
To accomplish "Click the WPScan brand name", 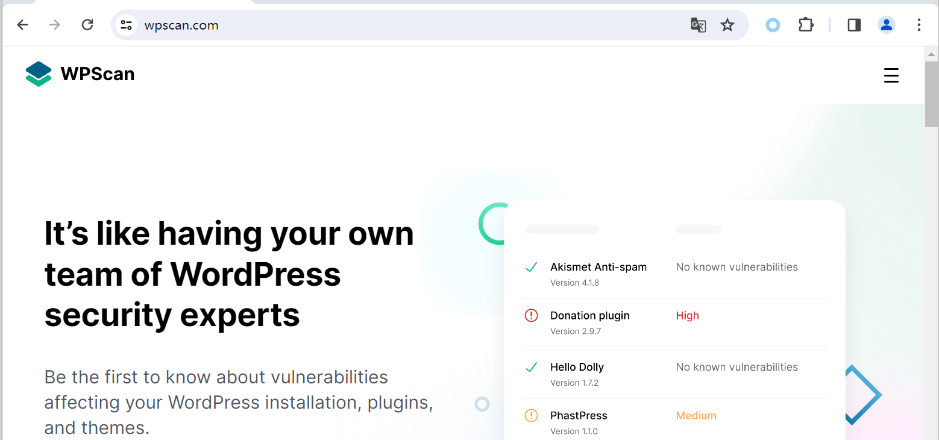I will click(98, 74).
